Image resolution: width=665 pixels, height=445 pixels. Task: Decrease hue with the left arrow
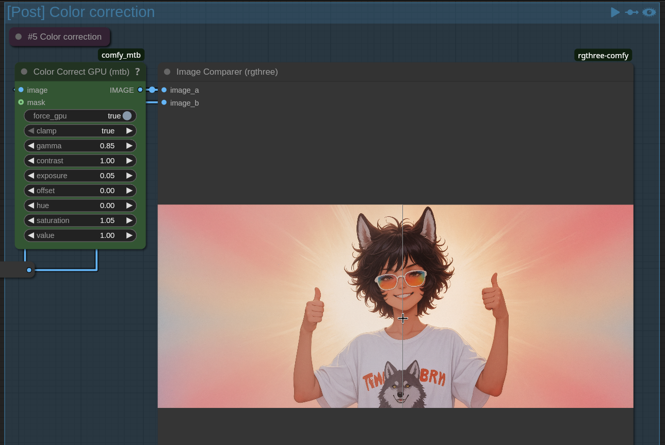(31, 206)
